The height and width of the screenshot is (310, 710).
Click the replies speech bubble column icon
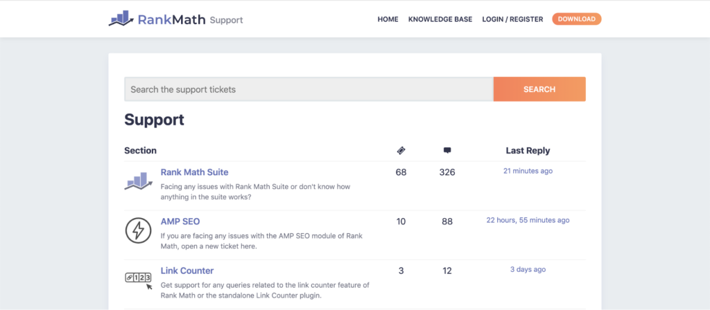click(x=447, y=150)
